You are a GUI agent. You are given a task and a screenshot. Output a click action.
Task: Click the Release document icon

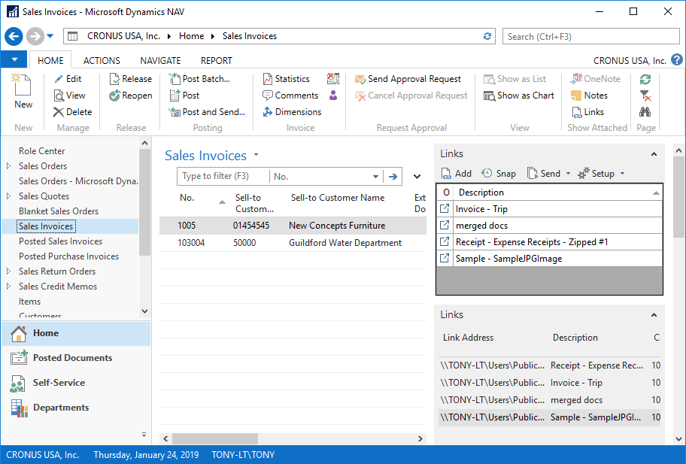pos(114,79)
